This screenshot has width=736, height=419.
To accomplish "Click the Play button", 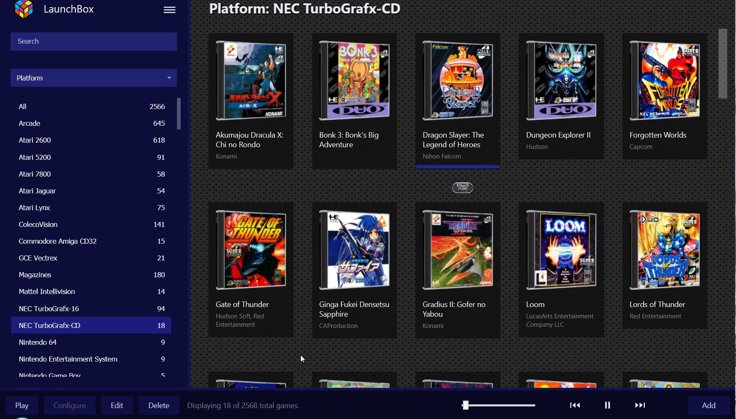I will (x=22, y=406).
